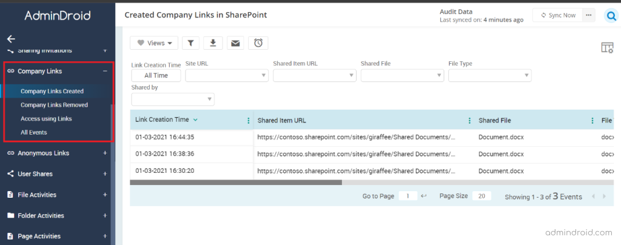Click the back arrow in sidebar
The height and width of the screenshot is (245, 621).
pos(11,39)
